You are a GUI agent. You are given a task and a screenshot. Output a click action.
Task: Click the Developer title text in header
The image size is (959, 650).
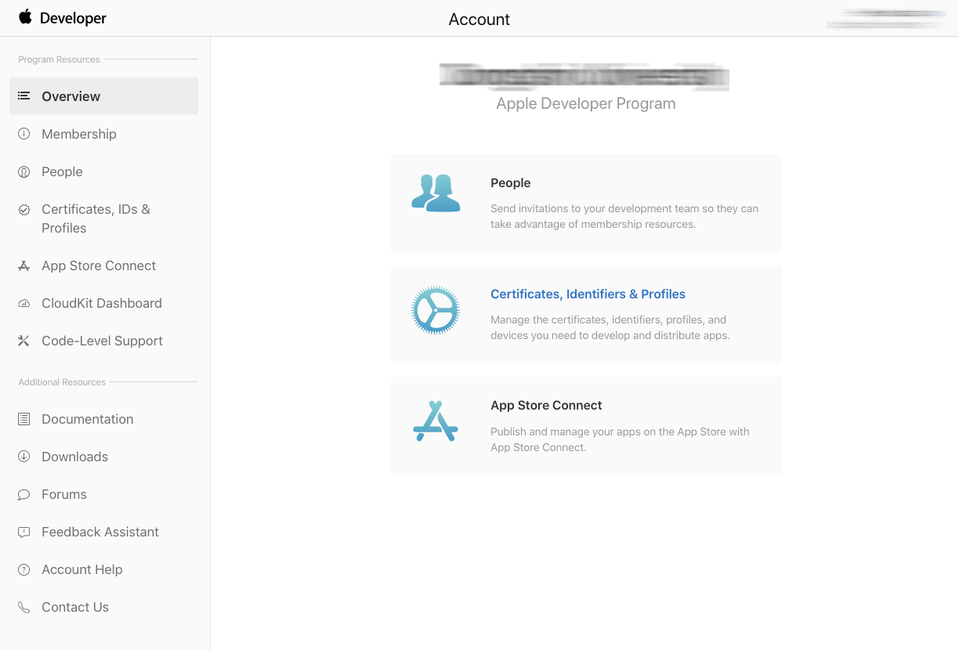(73, 18)
